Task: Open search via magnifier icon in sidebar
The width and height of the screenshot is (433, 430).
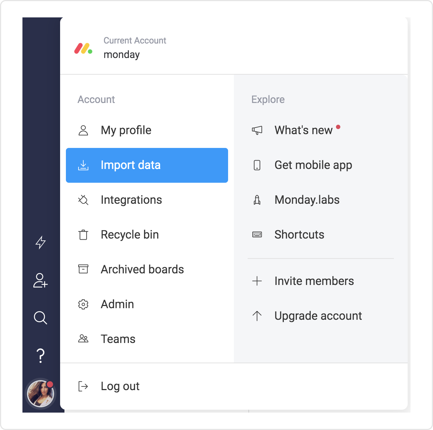Action: coord(41,318)
